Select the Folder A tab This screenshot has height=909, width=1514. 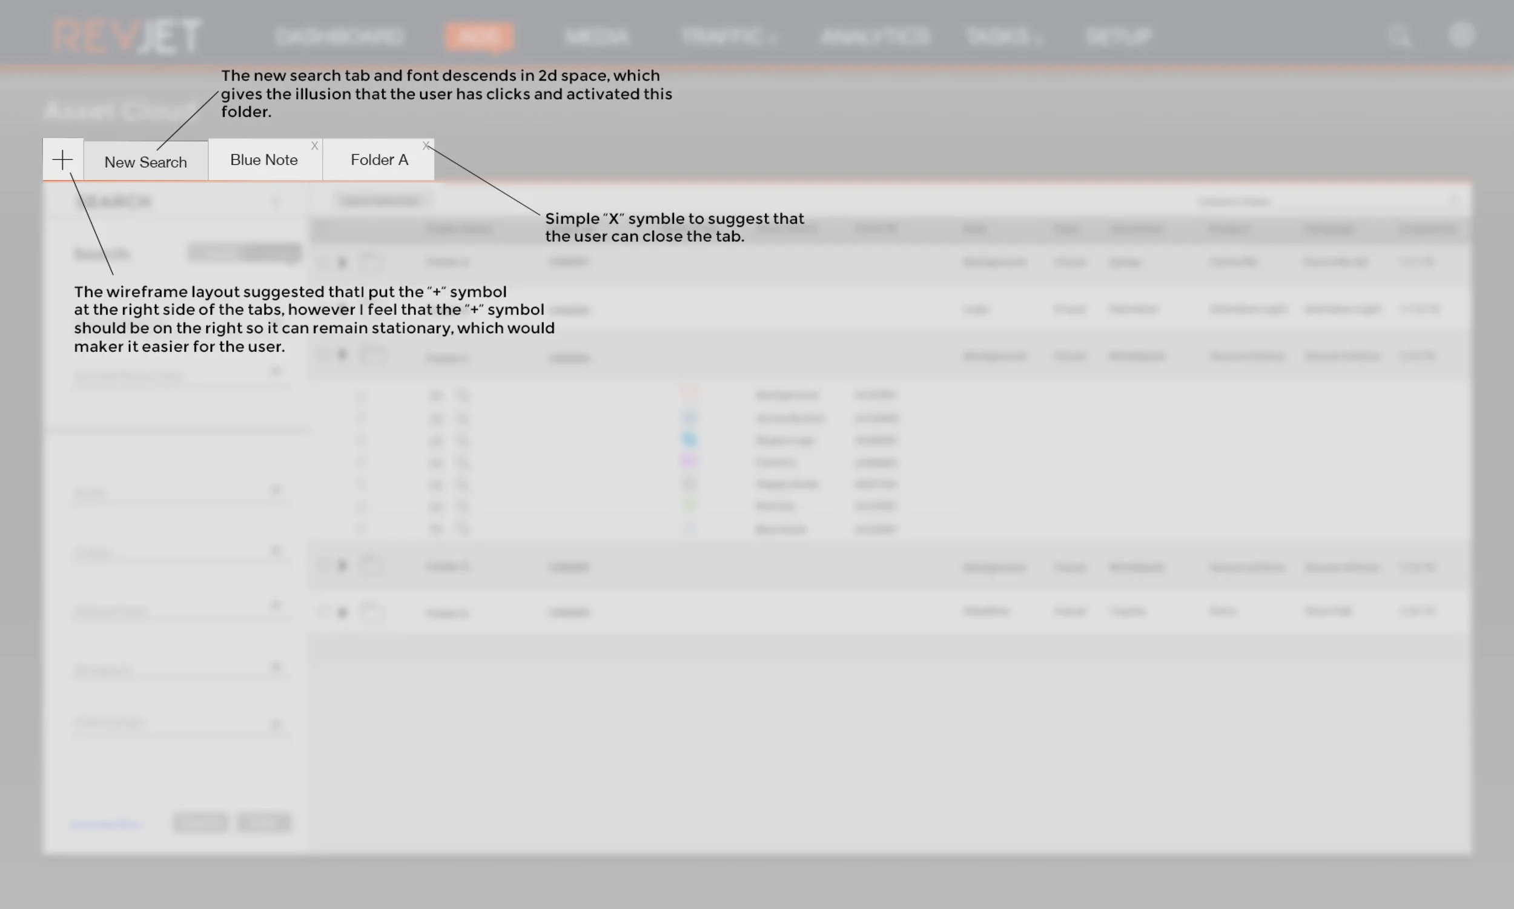pos(379,160)
